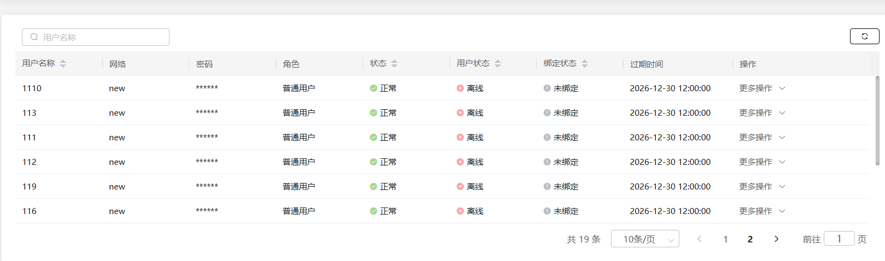This screenshot has height=261, width=885.
Task: Open 更多操作 dropdown for user 112
Action: coord(762,162)
